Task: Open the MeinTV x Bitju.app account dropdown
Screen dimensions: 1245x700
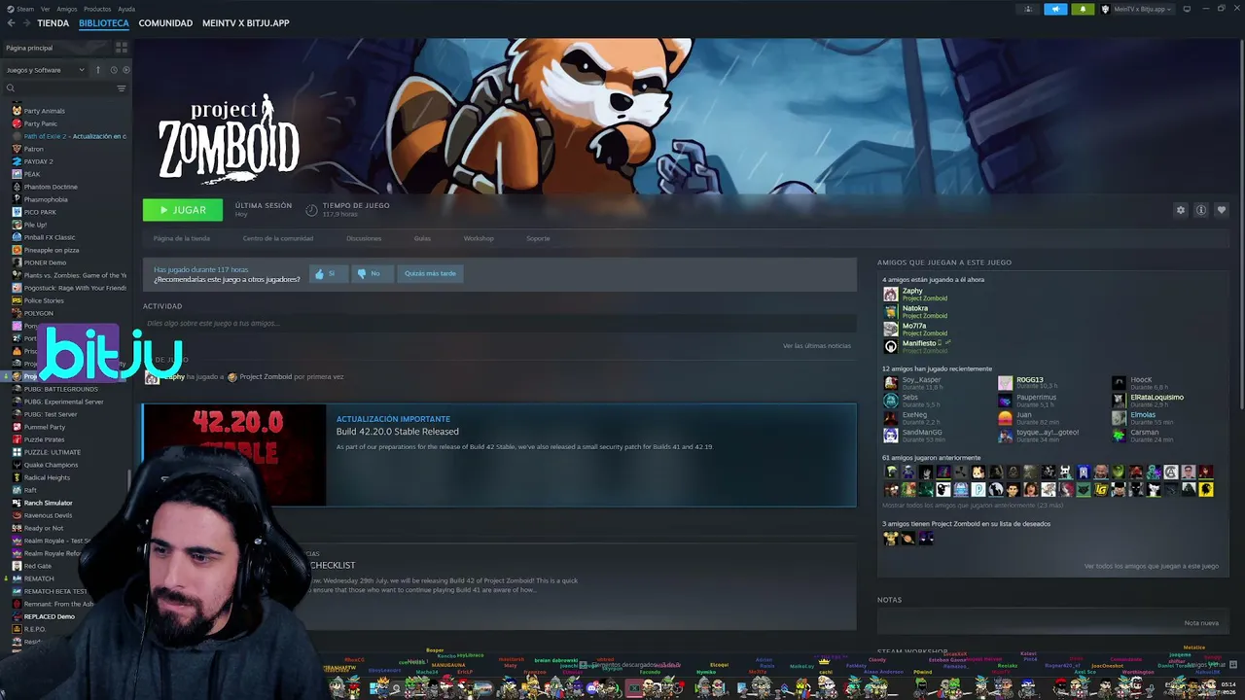Action: click(x=1138, y=9)
